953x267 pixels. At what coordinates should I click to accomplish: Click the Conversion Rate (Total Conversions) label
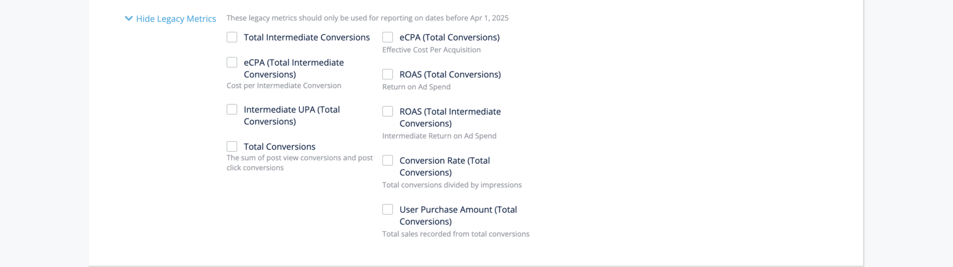click(445, 167)
